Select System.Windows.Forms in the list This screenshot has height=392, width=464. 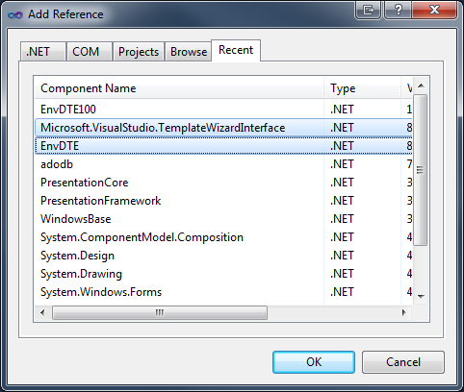(x=223, y=292)
